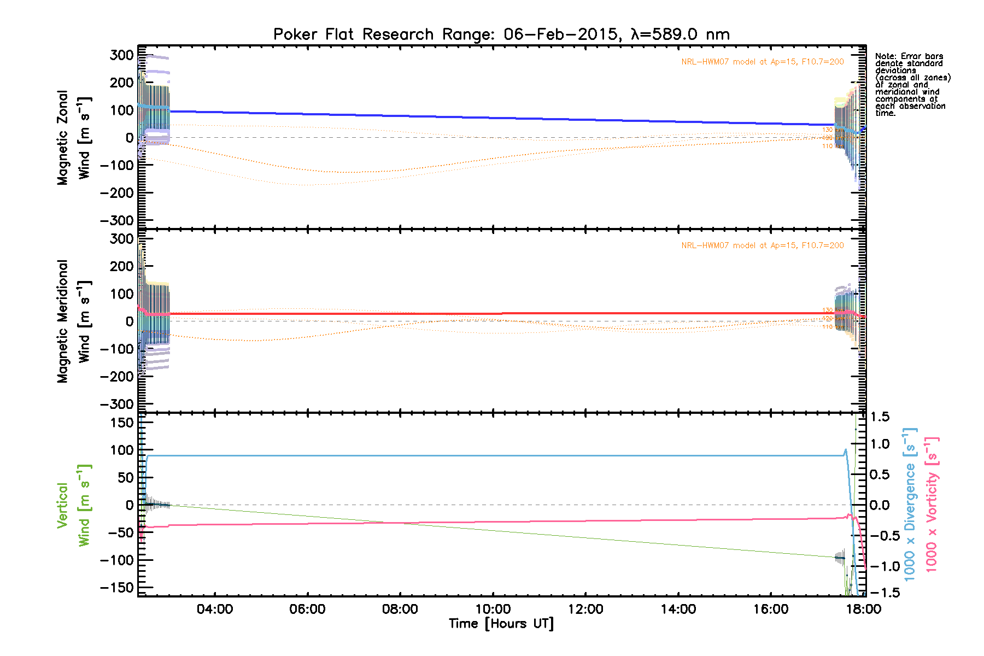Viewport: 984px width, 656px height.
Task: Click the 1.5 tick on right axis top
Action: pyautogui.click(x=880, y=417)
